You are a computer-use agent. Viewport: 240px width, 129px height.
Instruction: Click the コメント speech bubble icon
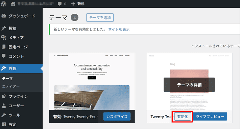4,56
